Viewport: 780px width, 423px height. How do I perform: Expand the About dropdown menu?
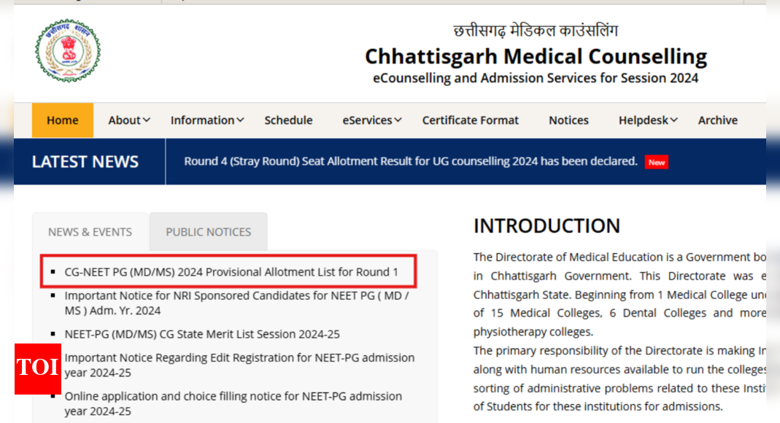pyautogui.click(x=128, y=120)
